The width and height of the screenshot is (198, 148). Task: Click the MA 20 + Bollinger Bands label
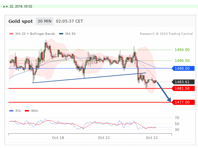coord(35,34)
